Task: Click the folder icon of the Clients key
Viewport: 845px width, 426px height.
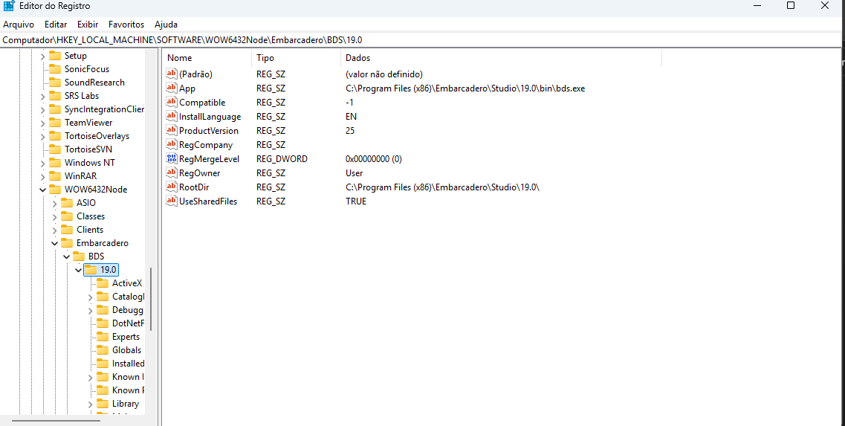Action: (67, 229)
